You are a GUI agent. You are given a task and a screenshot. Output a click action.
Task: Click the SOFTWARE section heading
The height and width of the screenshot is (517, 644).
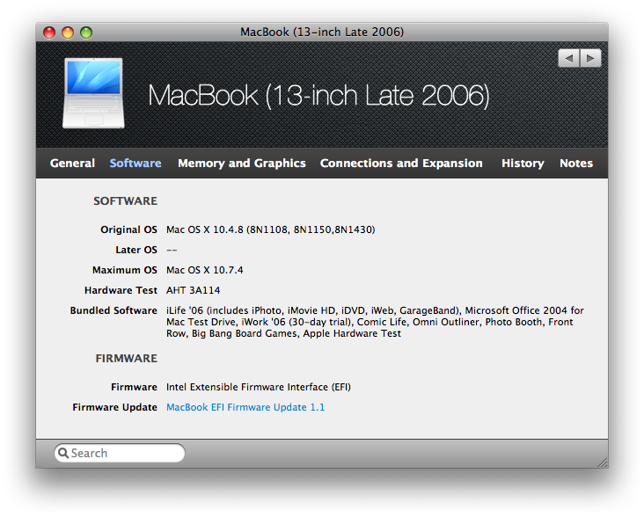tap(125, 201)
